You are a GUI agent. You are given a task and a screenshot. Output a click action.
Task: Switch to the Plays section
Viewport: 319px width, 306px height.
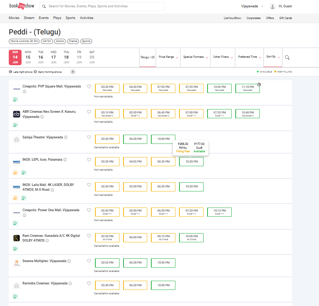click(x=57, y=18)
